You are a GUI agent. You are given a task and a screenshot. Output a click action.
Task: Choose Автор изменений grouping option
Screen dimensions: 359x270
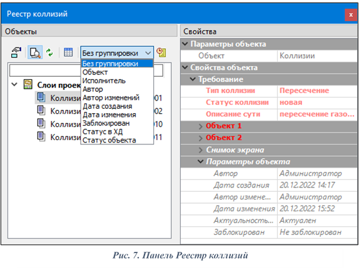(x=117, y=97)
